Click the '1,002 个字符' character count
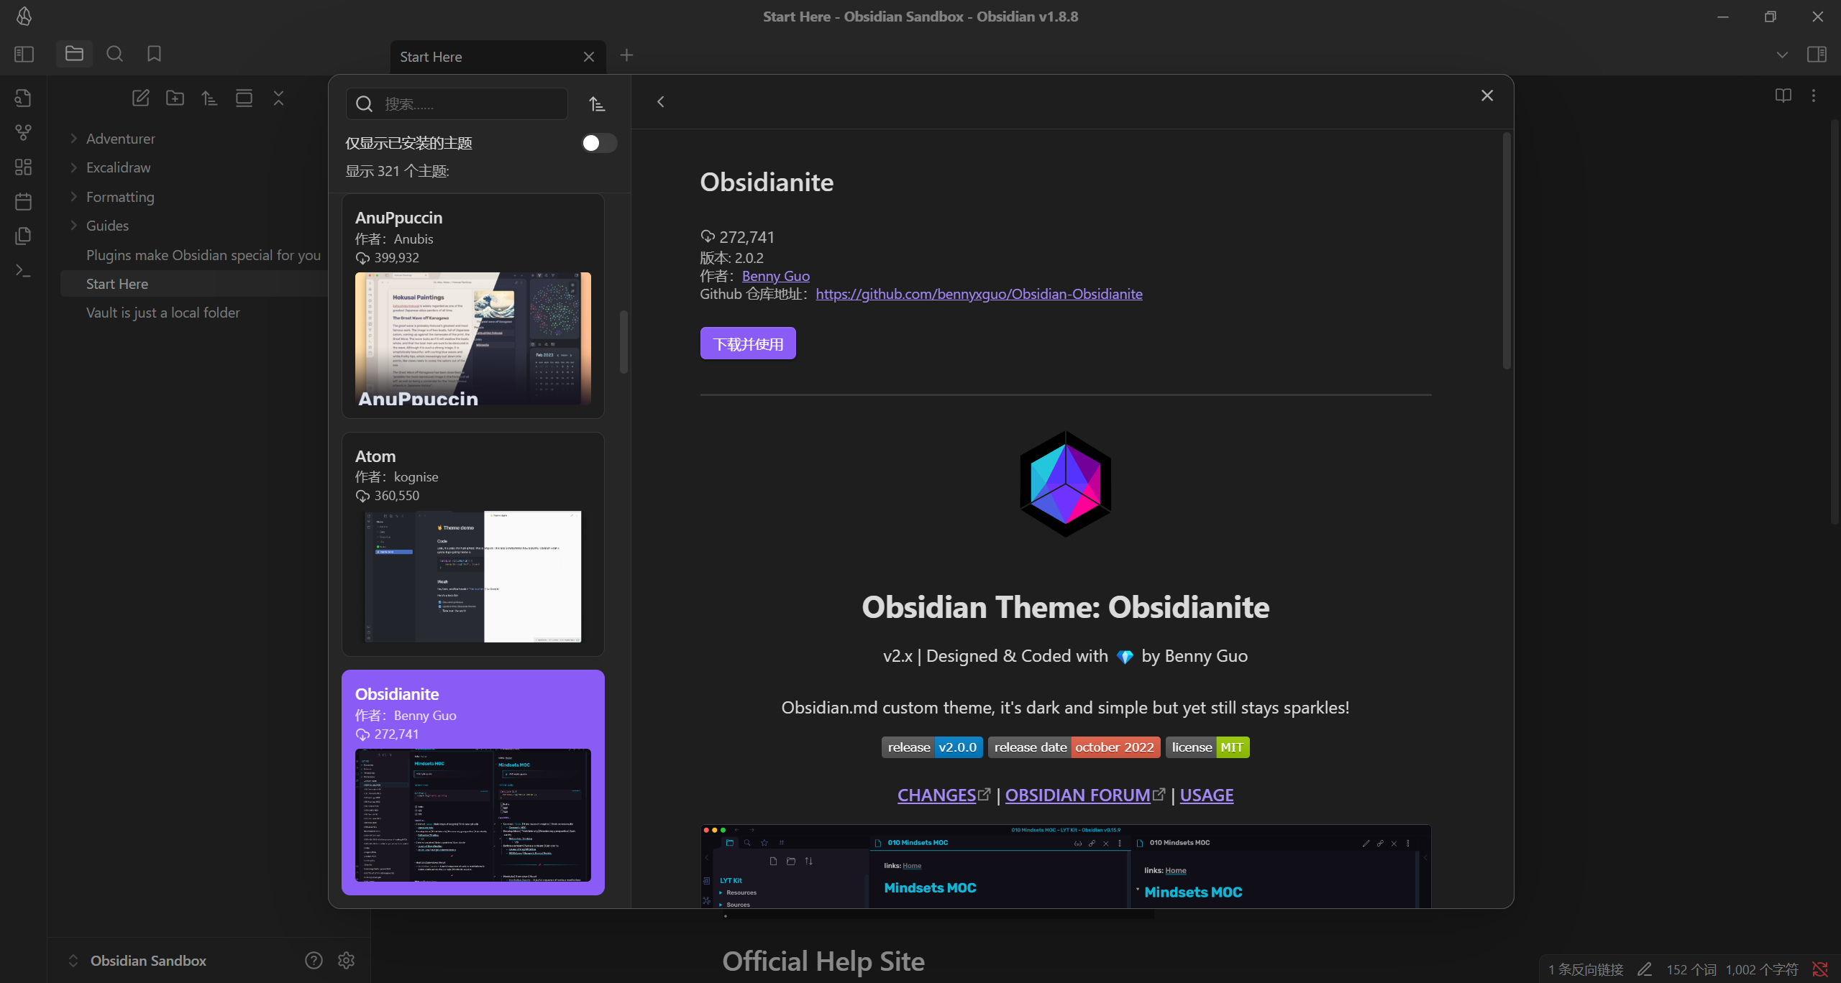 point(1762,969)
